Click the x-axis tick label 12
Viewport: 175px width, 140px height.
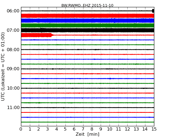pos(127,129)
